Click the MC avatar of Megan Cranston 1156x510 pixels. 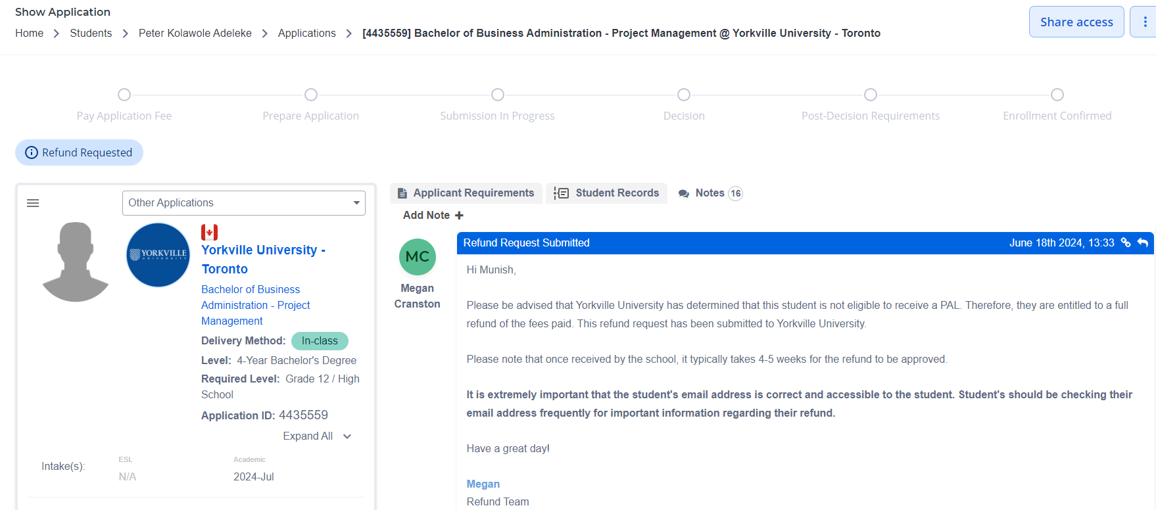[x=417, y=257]
